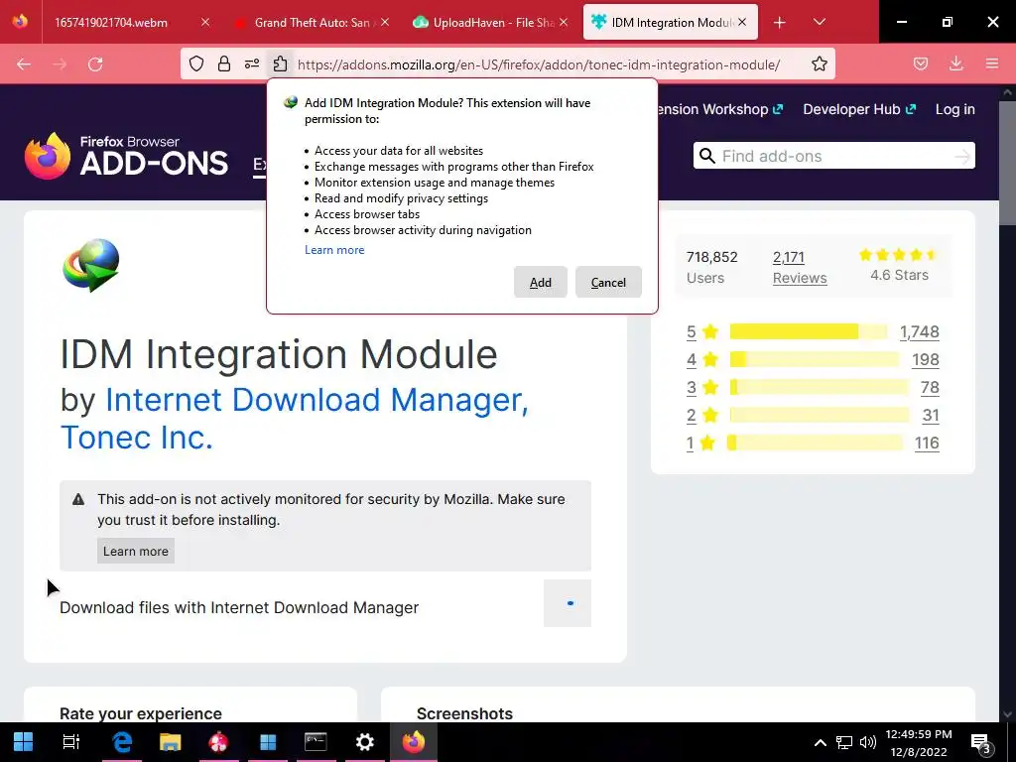Click the Find add-ons search box

coord(833,156)
